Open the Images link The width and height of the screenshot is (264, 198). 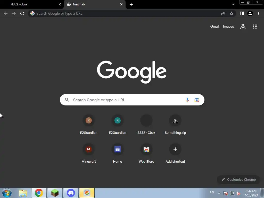pyautogui.click(x=228, y=27)
